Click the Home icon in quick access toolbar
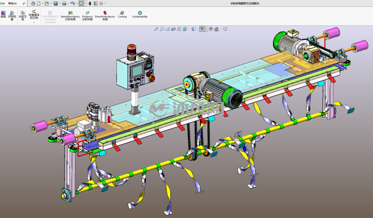 (x=33, y=3)
